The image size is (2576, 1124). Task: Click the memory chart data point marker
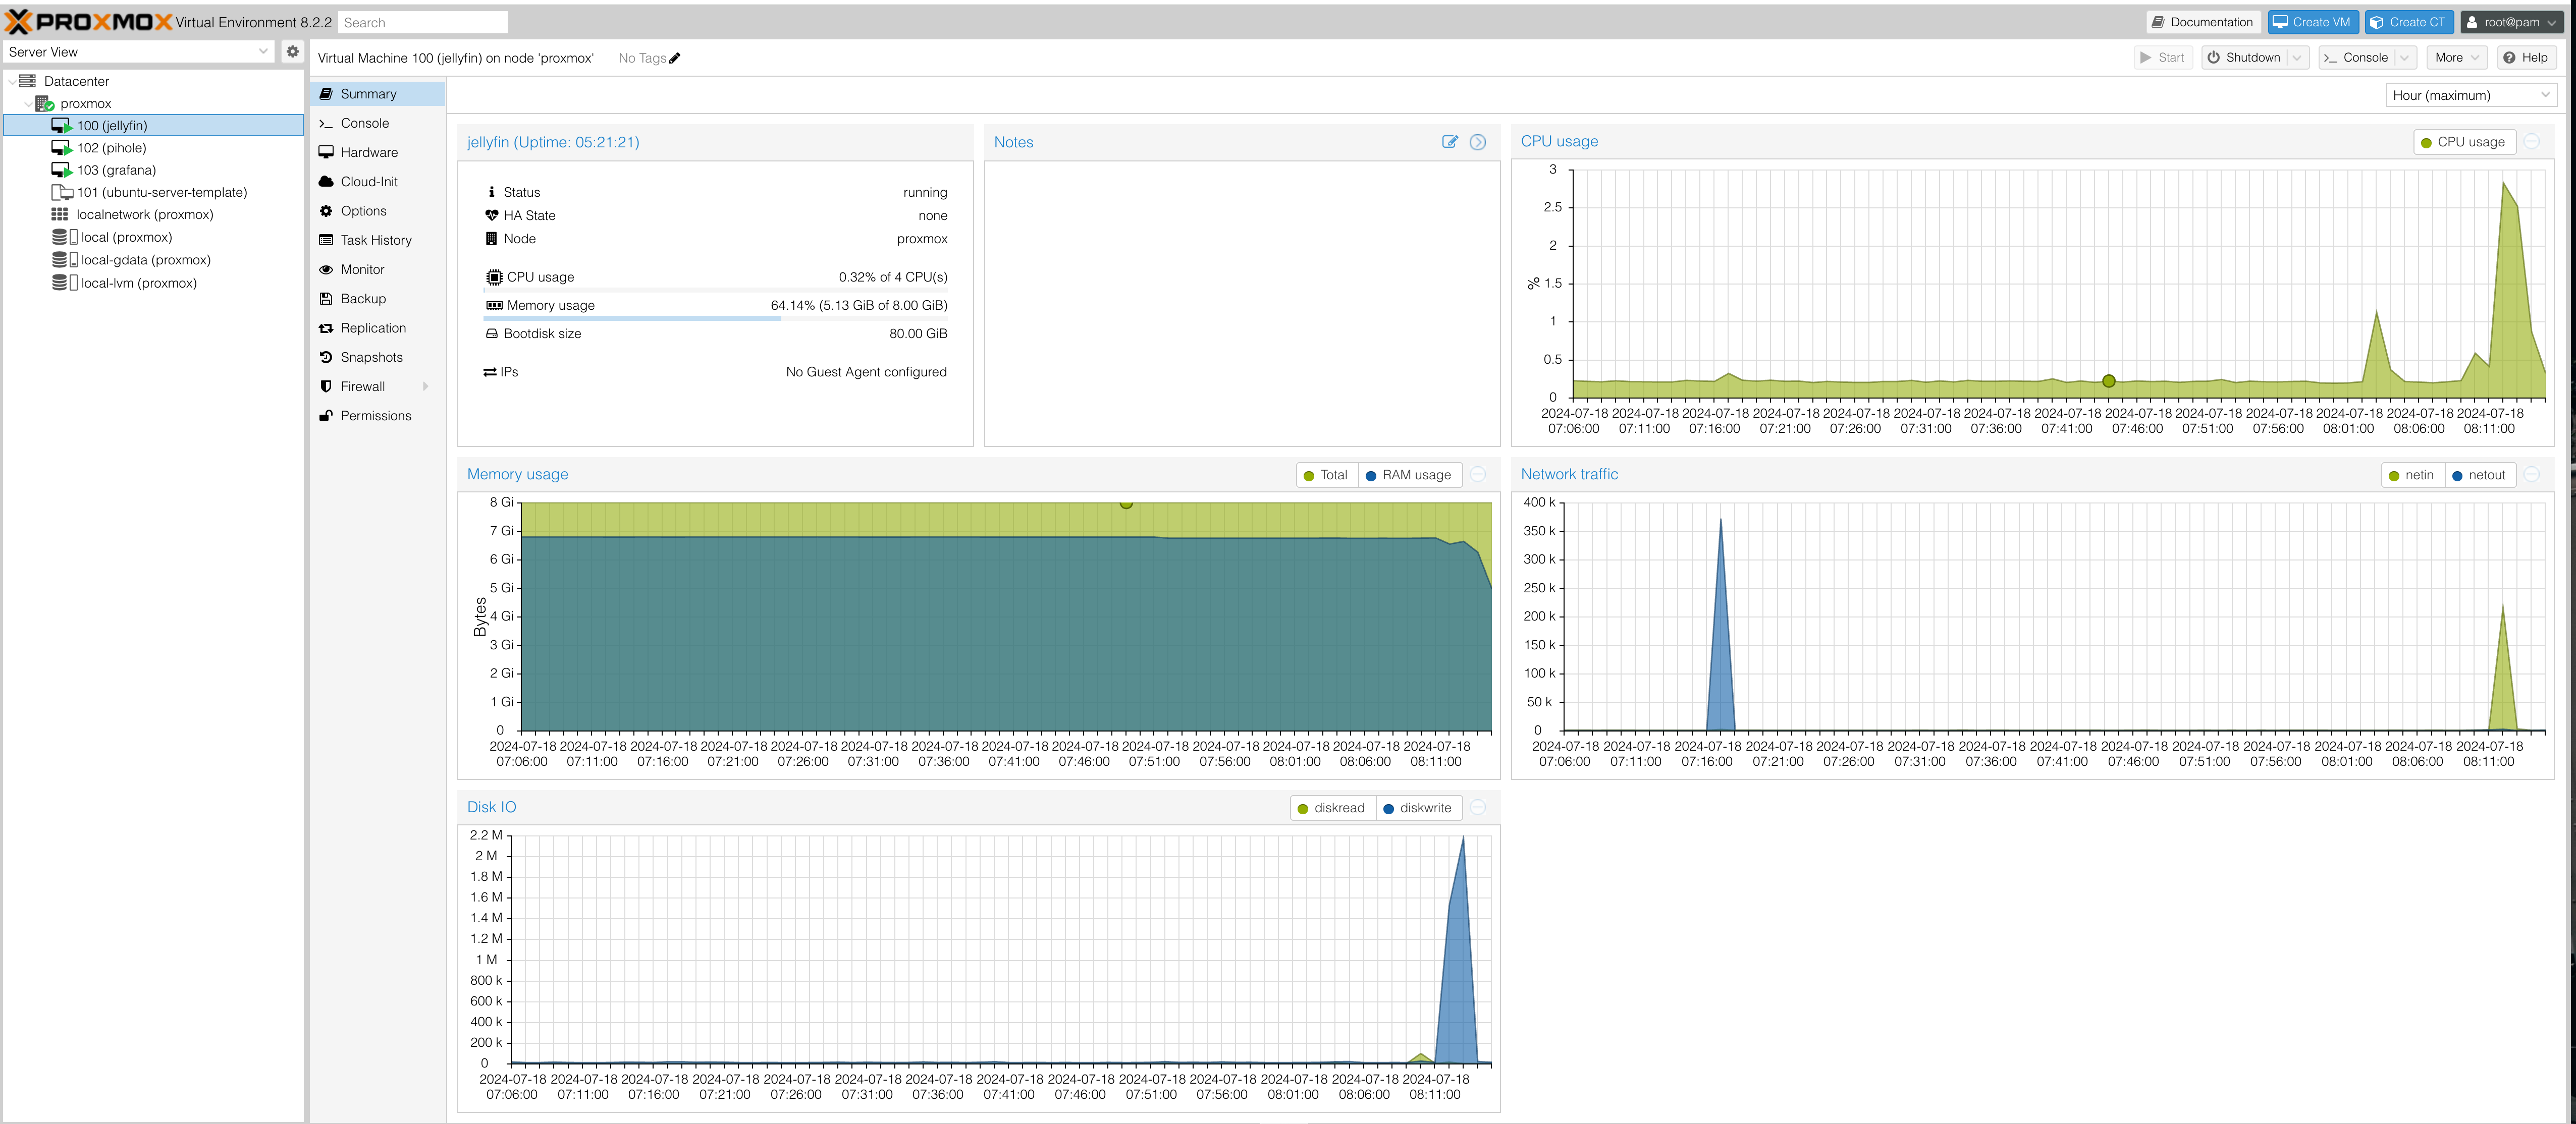point(1126,503)
